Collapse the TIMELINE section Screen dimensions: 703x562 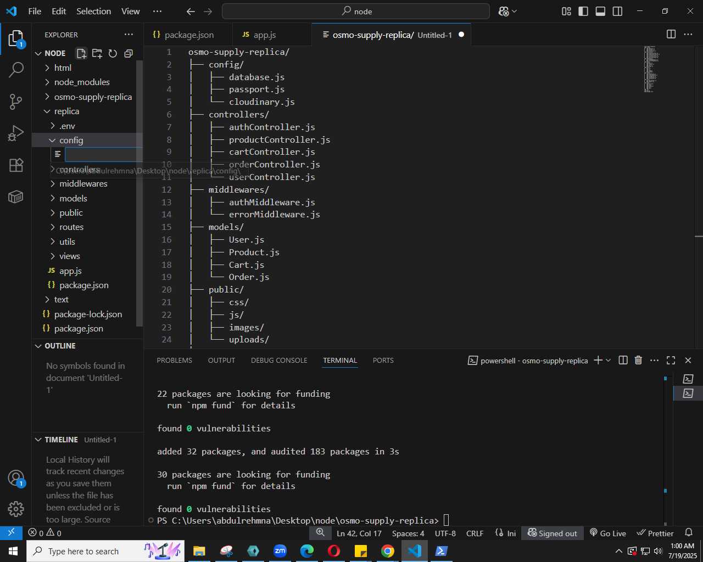pyautogui.click(x=61, y=440)
